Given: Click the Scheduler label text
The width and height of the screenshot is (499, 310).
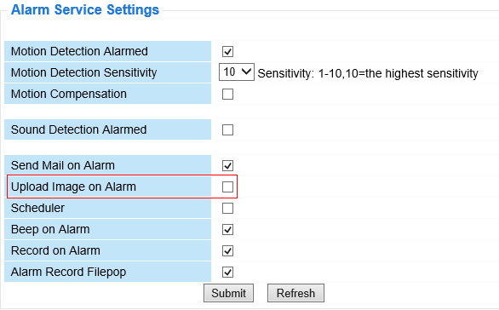Looking at the screenshot, I should (x=37, y=208).
